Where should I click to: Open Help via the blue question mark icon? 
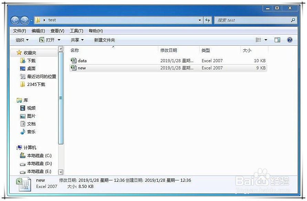click(x=290, y=40)
